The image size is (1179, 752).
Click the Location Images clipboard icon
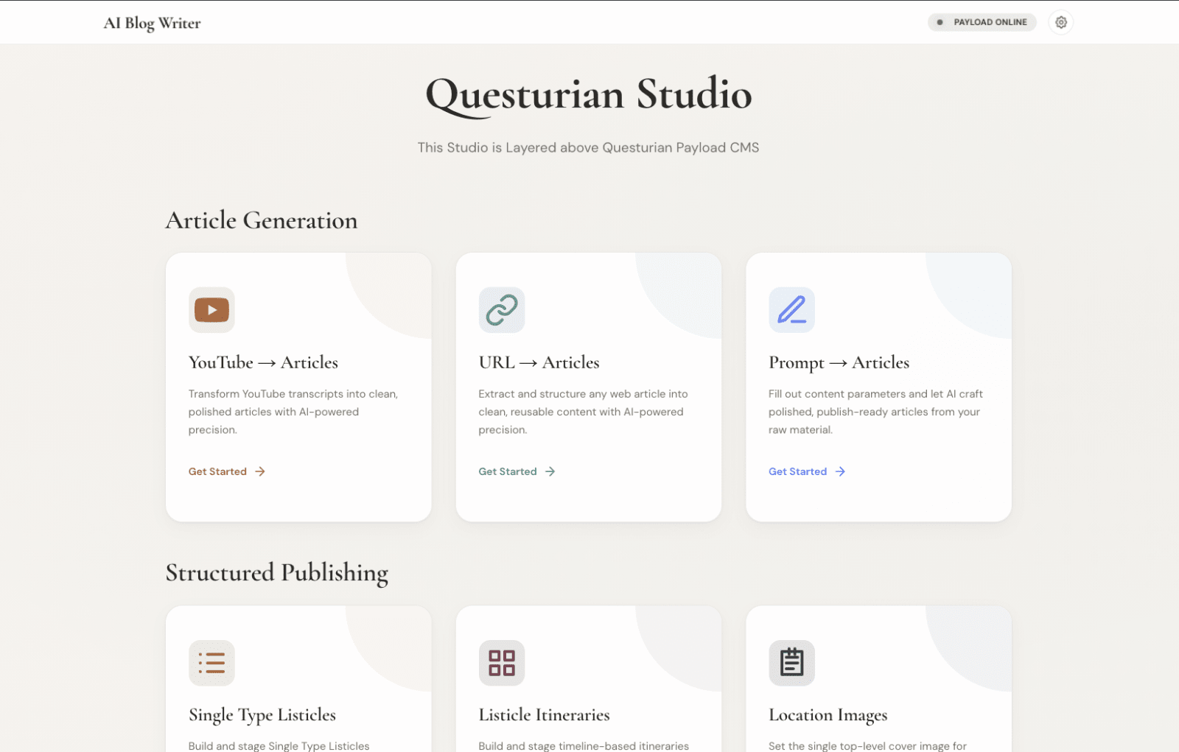[x=791, y=663]
